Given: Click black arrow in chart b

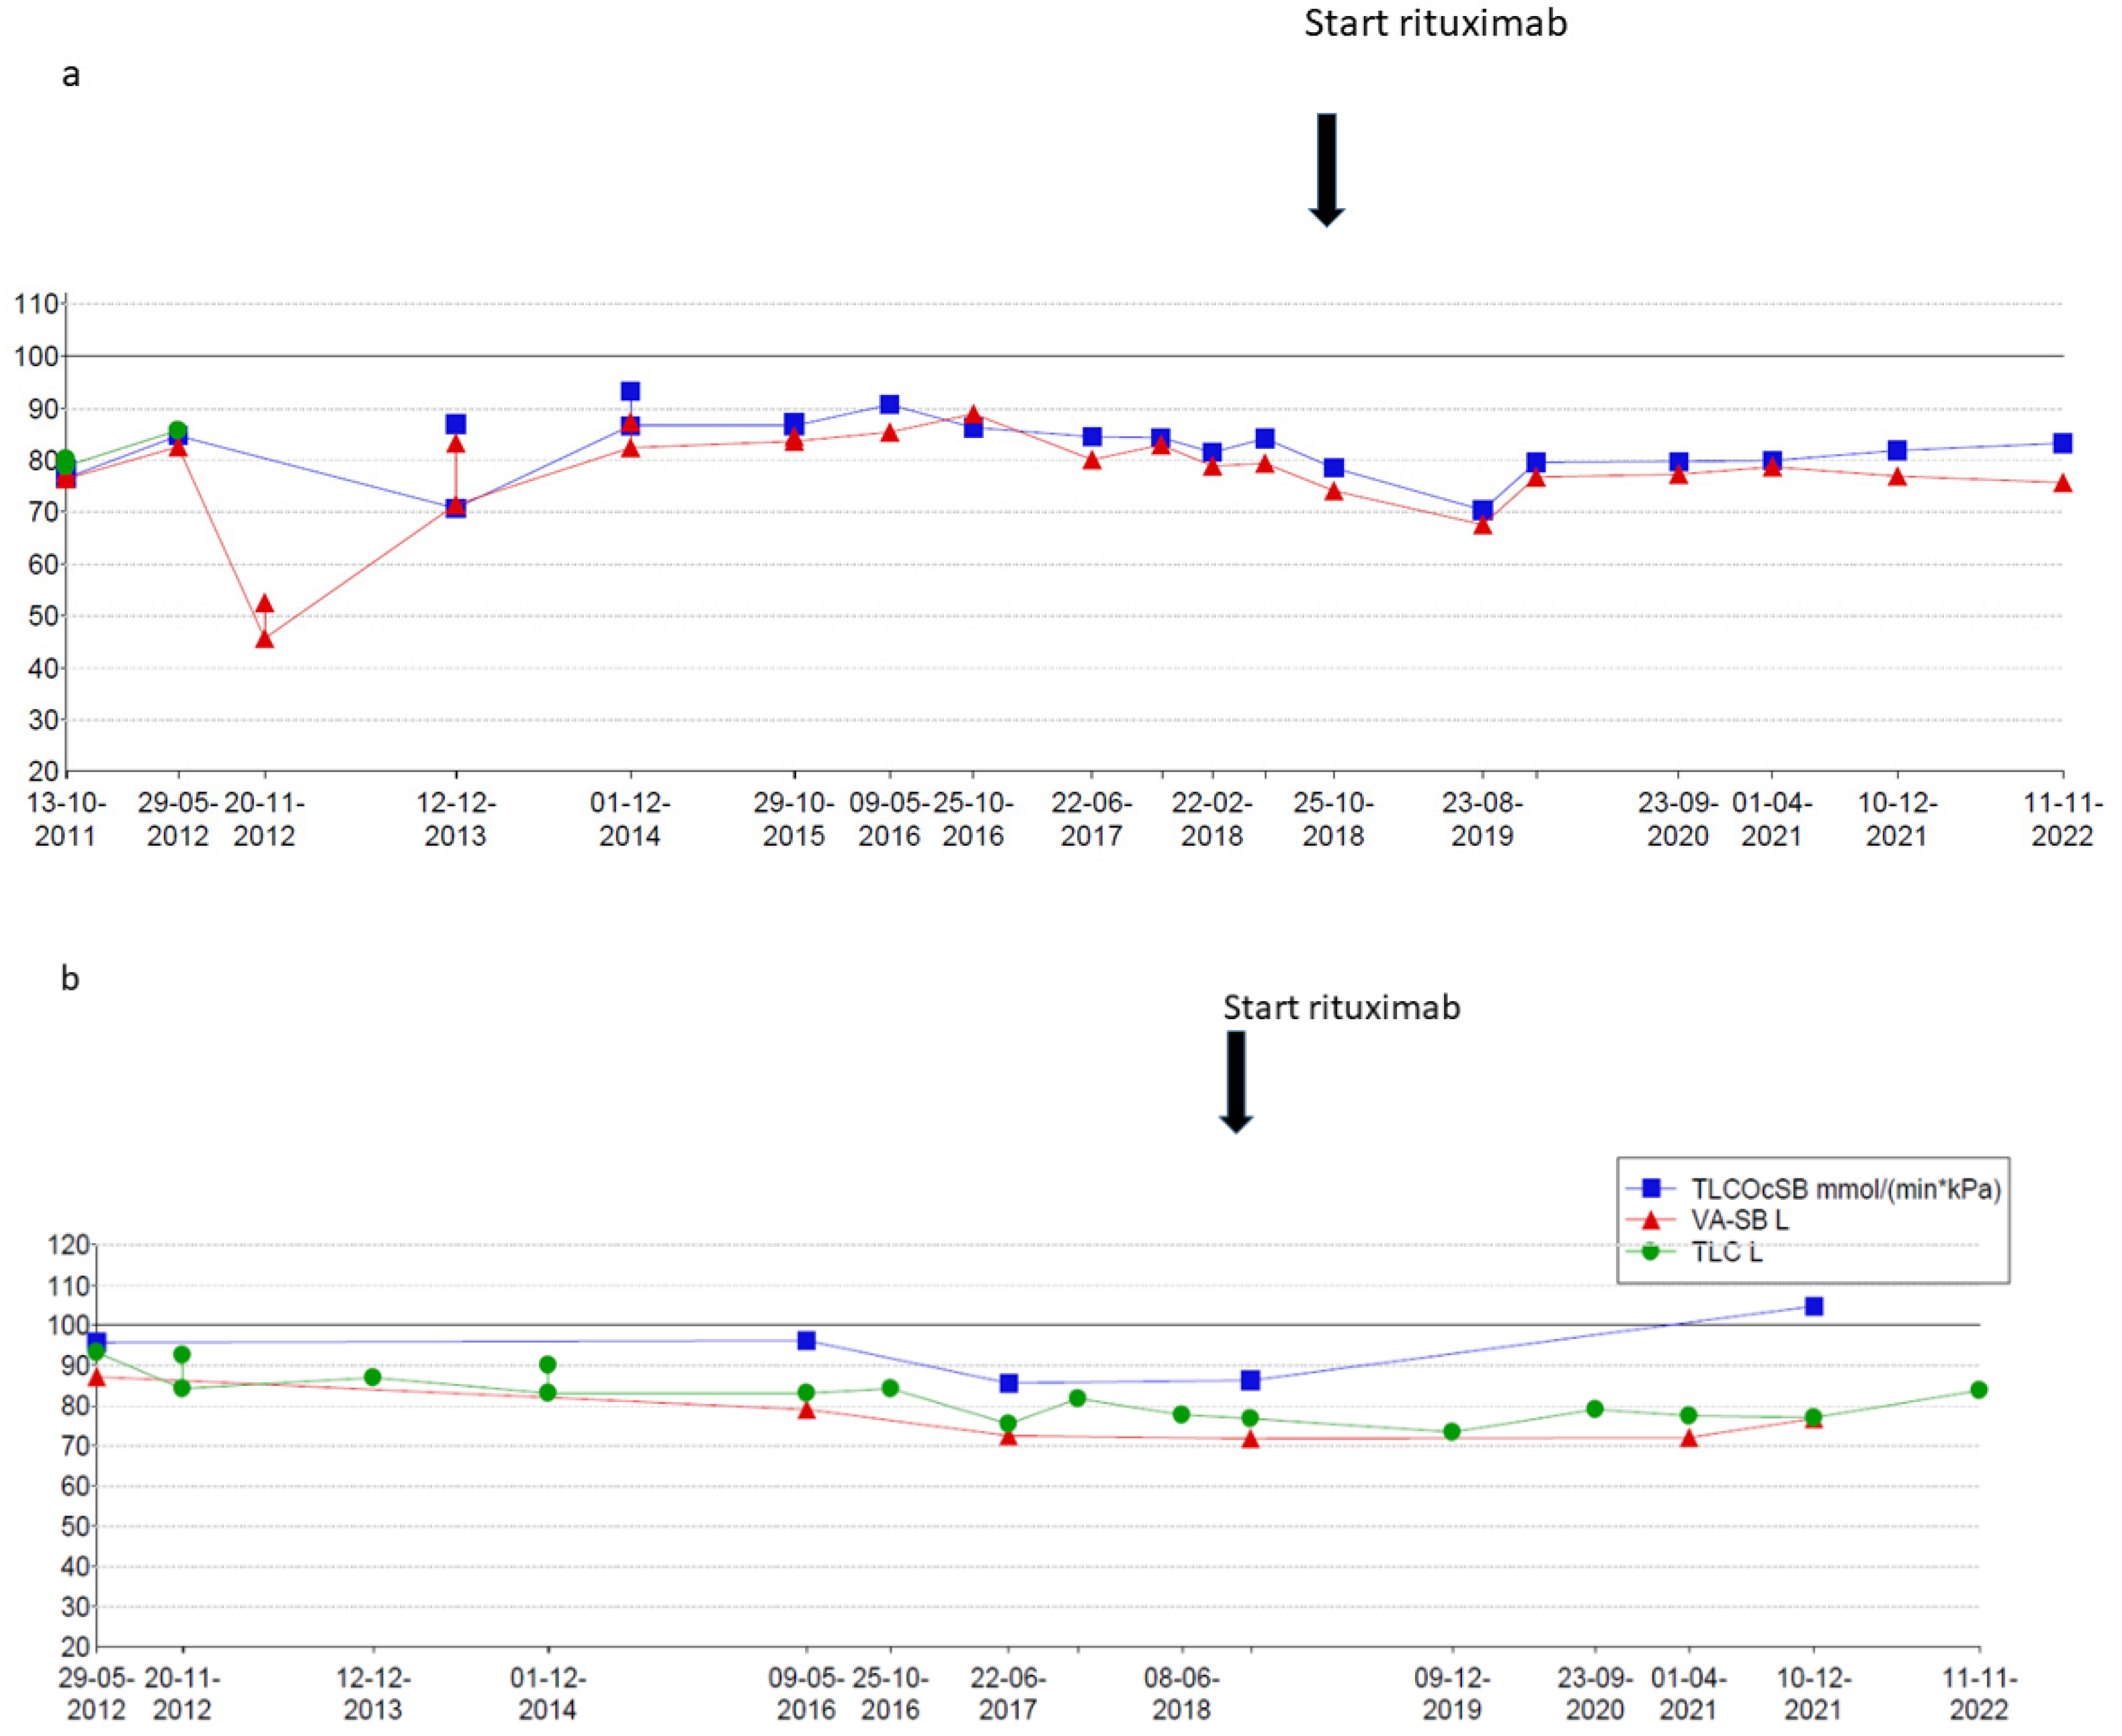Looking at the screenshot, I should [1236, 1082].
